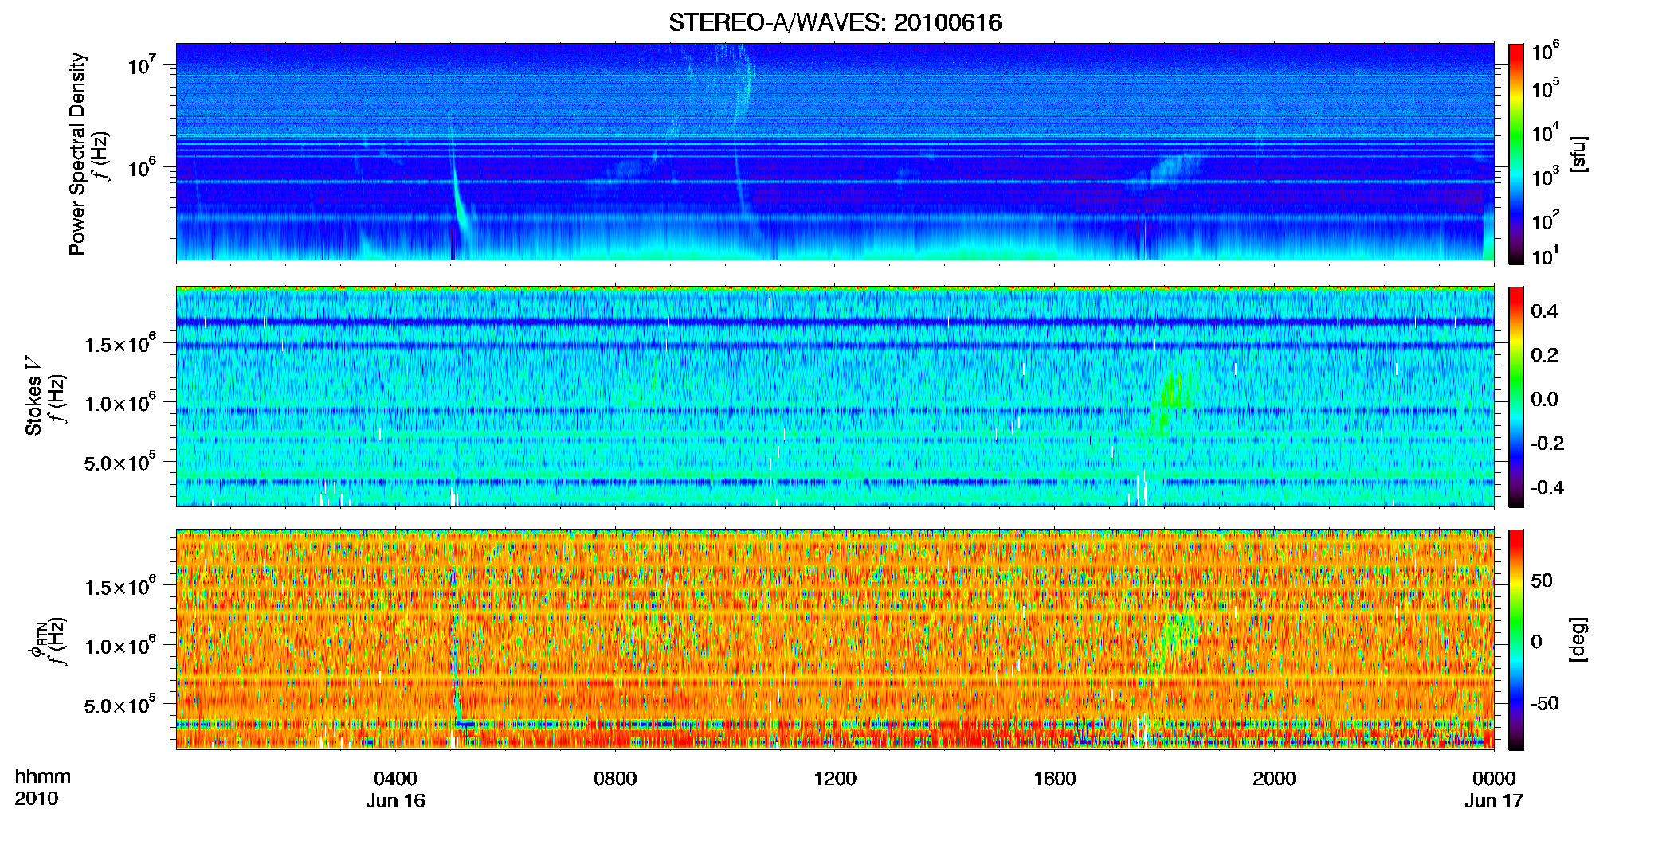Click the Stokes V axis label
1670x860 pixels.
click(34, 396)
